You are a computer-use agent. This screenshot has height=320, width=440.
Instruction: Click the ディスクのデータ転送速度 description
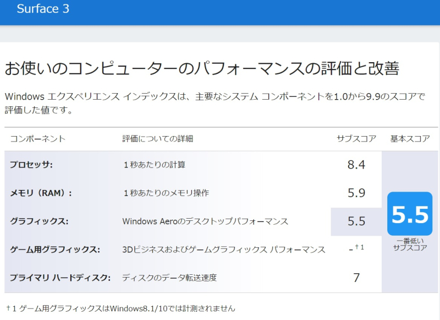[x=169, y=278]
